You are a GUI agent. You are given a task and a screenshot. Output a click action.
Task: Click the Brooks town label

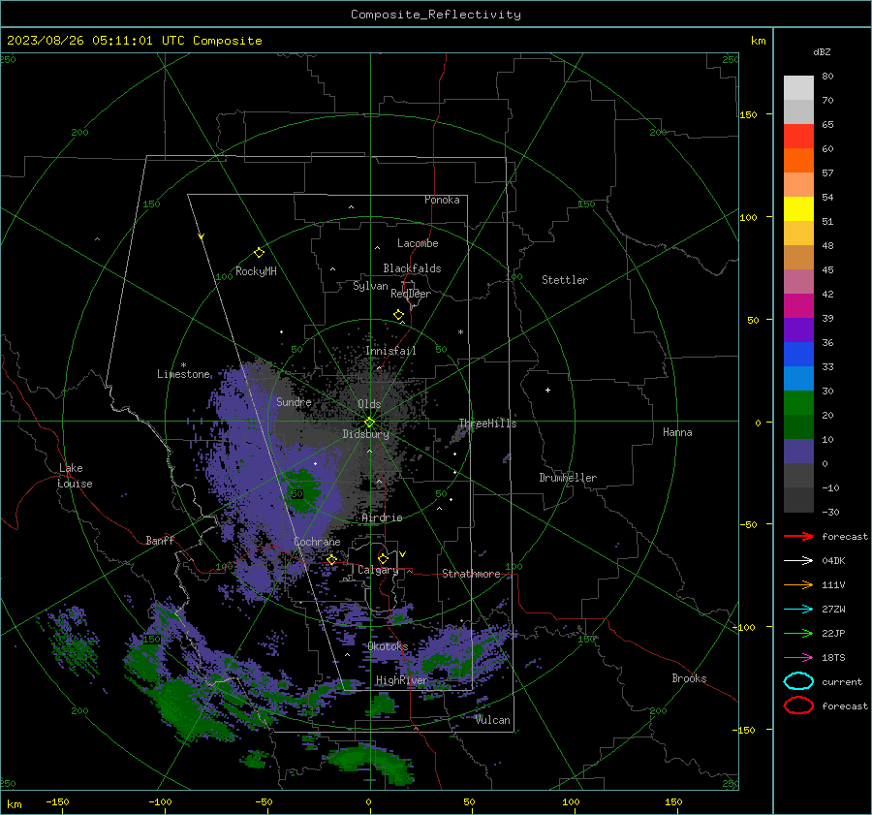tap(689, 678)
